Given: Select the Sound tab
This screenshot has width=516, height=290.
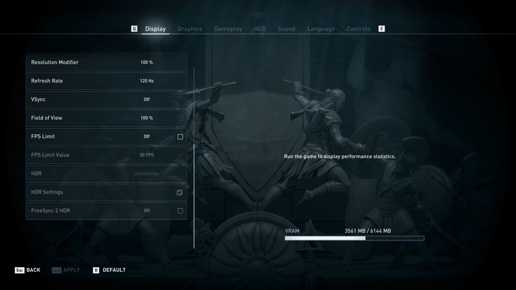Looking at the screenshot, I should [286, 29].
